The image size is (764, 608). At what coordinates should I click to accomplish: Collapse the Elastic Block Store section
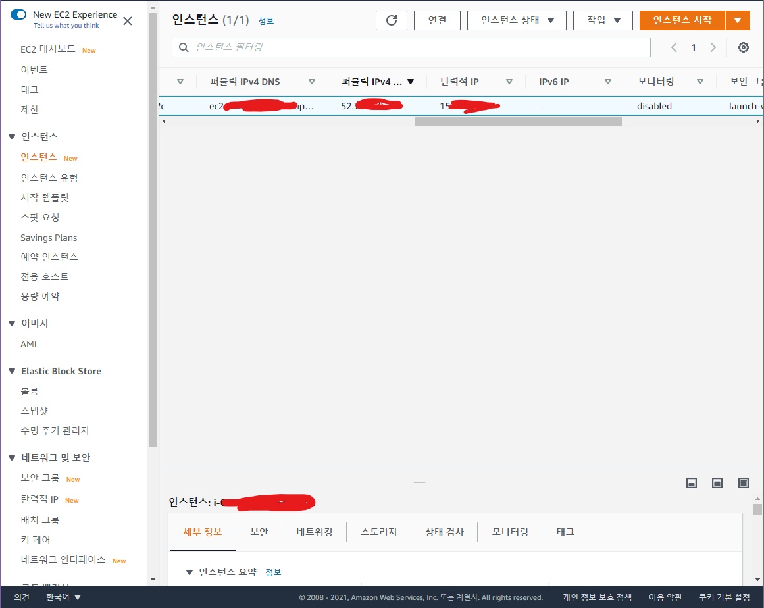pyautogui.click(x=13, y=371)
